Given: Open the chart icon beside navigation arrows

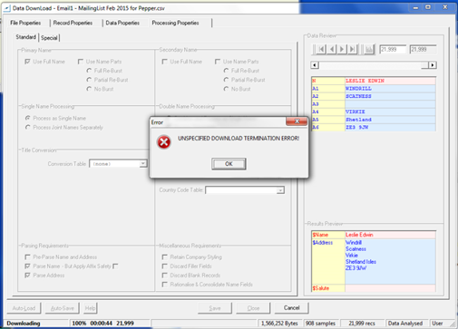Looking at the screenshot, I should coord(369,49).
